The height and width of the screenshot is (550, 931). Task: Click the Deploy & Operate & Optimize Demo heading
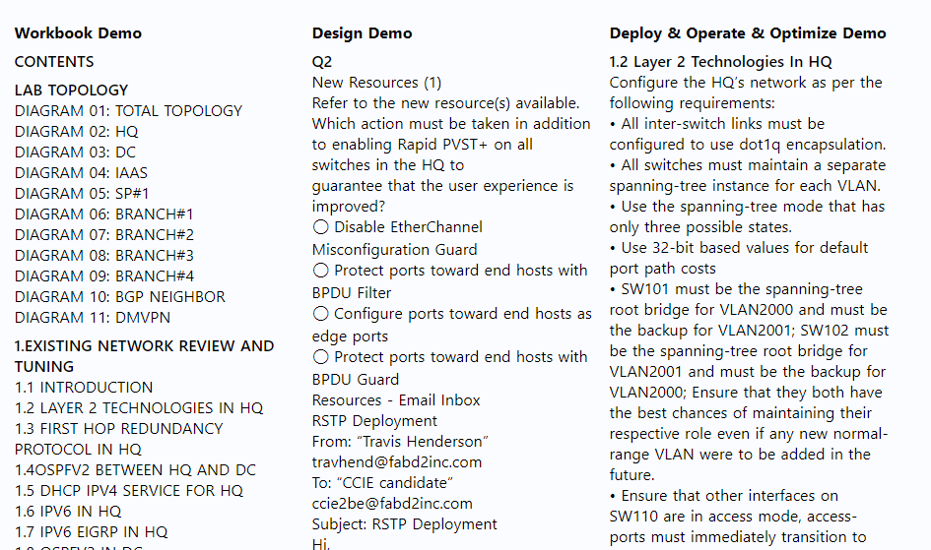[x=748, y=33]
